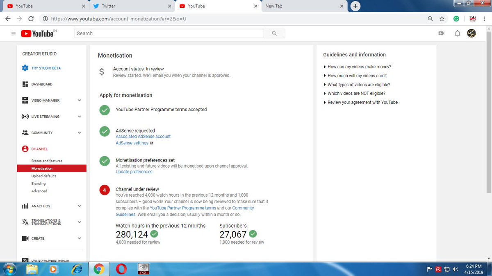This screenshot has height=276, width=492.
Task: Click Update preferences link
Action: coord(134,172)
